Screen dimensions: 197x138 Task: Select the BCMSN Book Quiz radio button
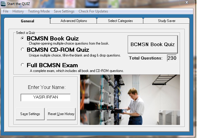pyautogui.click(x=22, y=38)
